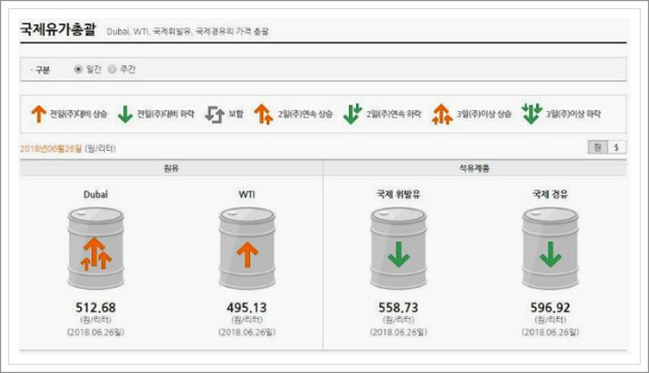The width and height of the screenshot is (649, 373).
Task: Click the date 2018년06월26일 label
Action: 51,148
